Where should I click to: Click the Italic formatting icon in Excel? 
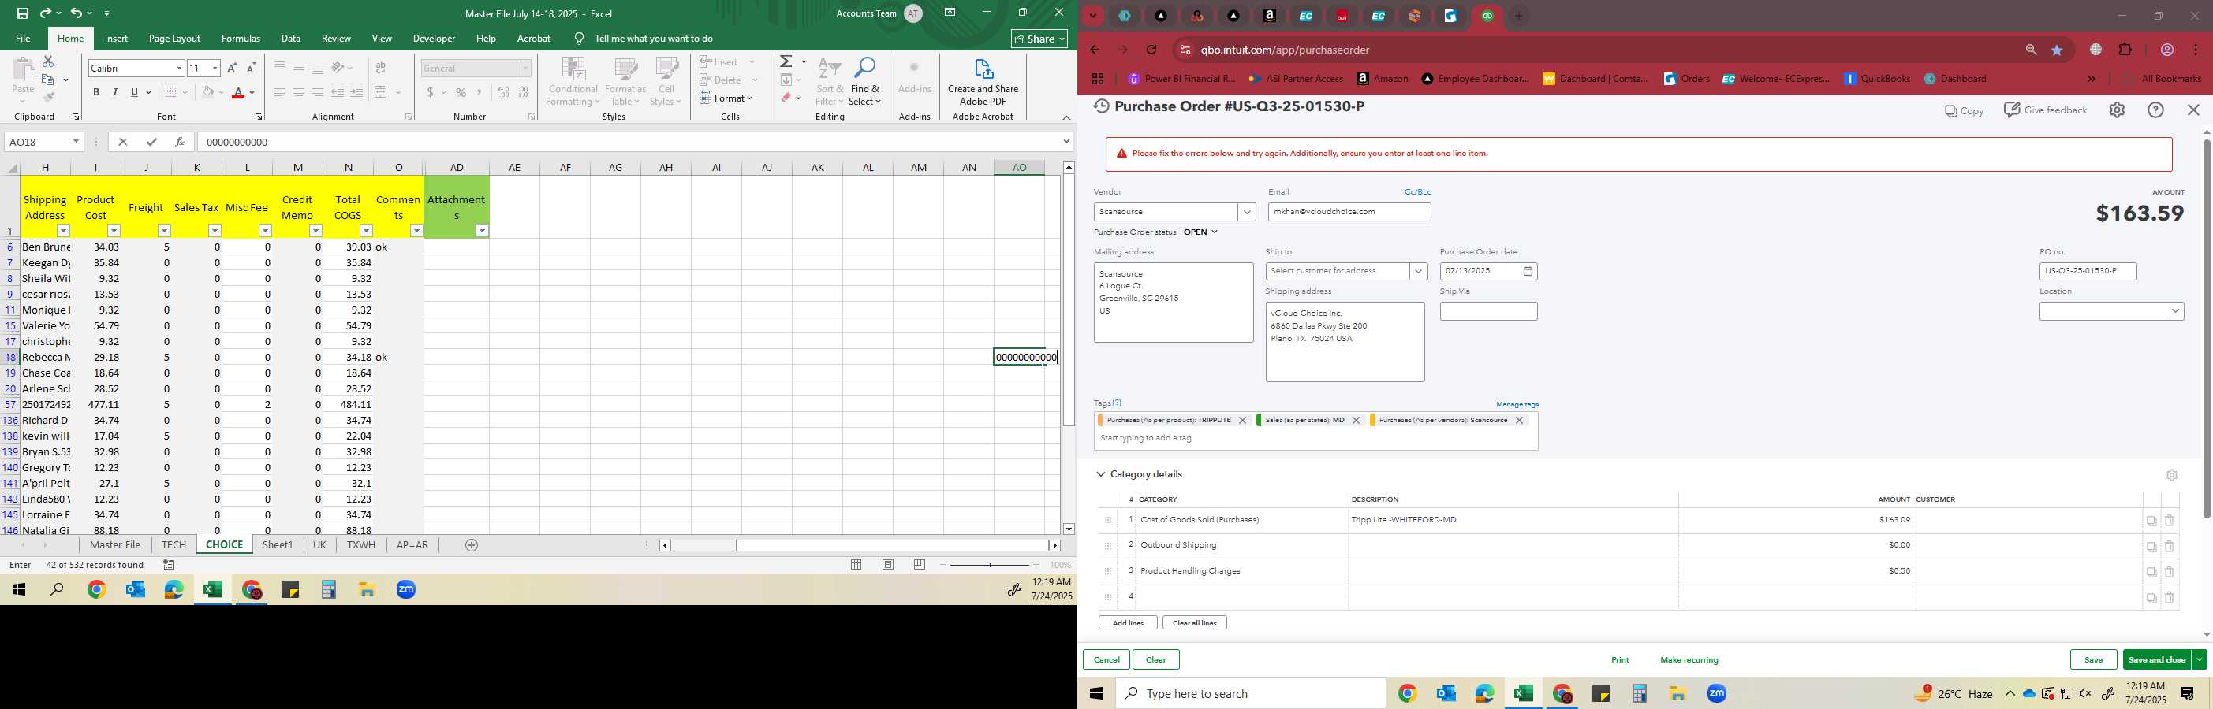click(115, 93)
